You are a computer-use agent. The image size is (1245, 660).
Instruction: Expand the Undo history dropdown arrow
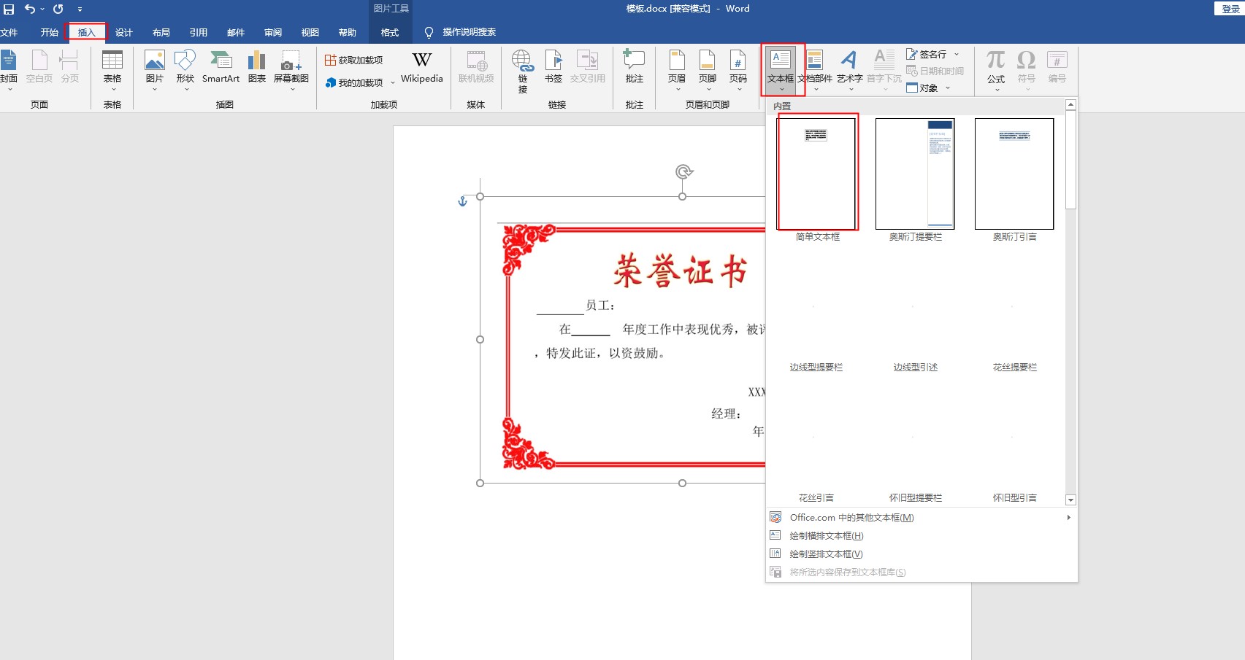(x=42, y=9)
